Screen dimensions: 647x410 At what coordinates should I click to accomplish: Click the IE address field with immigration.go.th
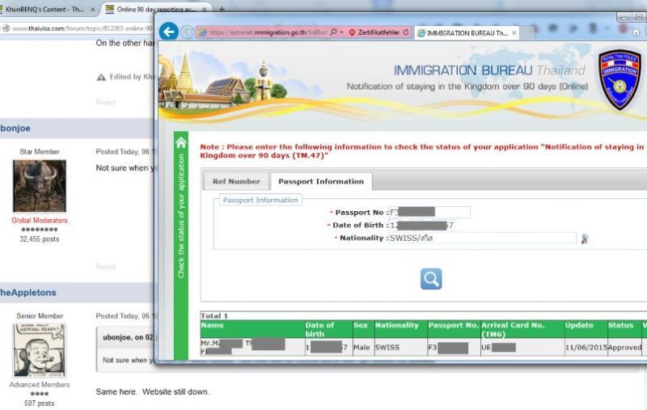coord(269,32)
